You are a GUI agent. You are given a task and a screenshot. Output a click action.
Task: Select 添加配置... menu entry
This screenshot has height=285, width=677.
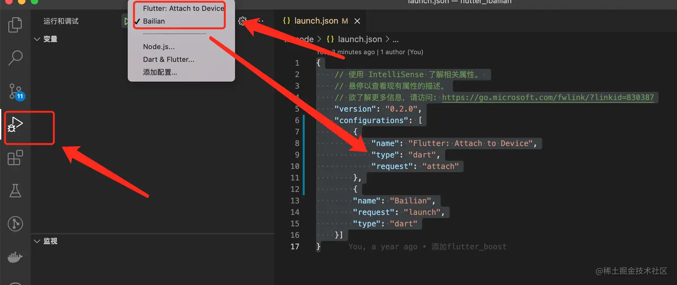[x=160, y=72]
